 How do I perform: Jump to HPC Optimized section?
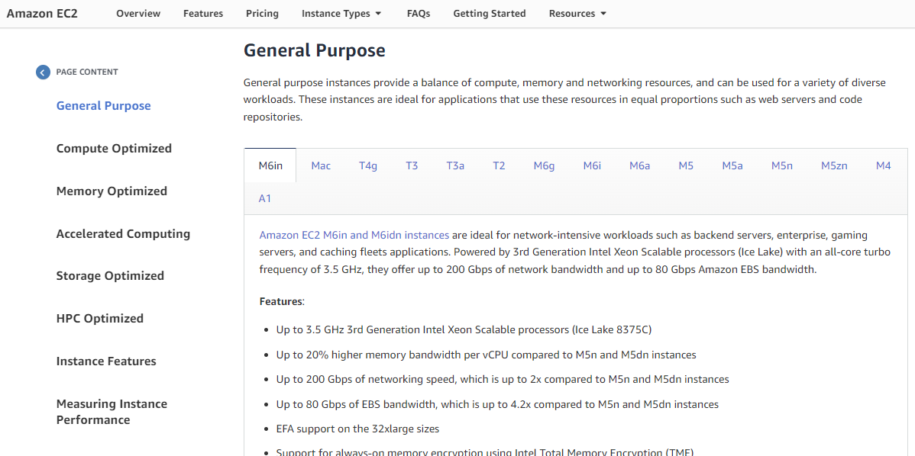pos(100,319)
